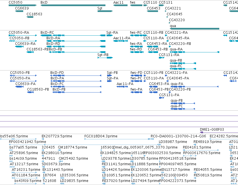Screen dimensions: 238x185
Task: Select the CG43220 gene label
Action: point(177,20)
